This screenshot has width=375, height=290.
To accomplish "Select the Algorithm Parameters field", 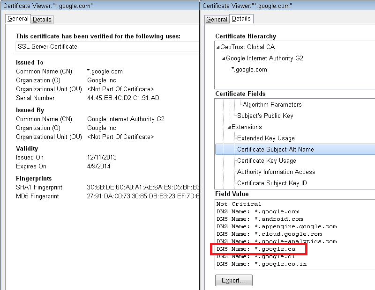I will pyautogui.click(x=272, y=105).
